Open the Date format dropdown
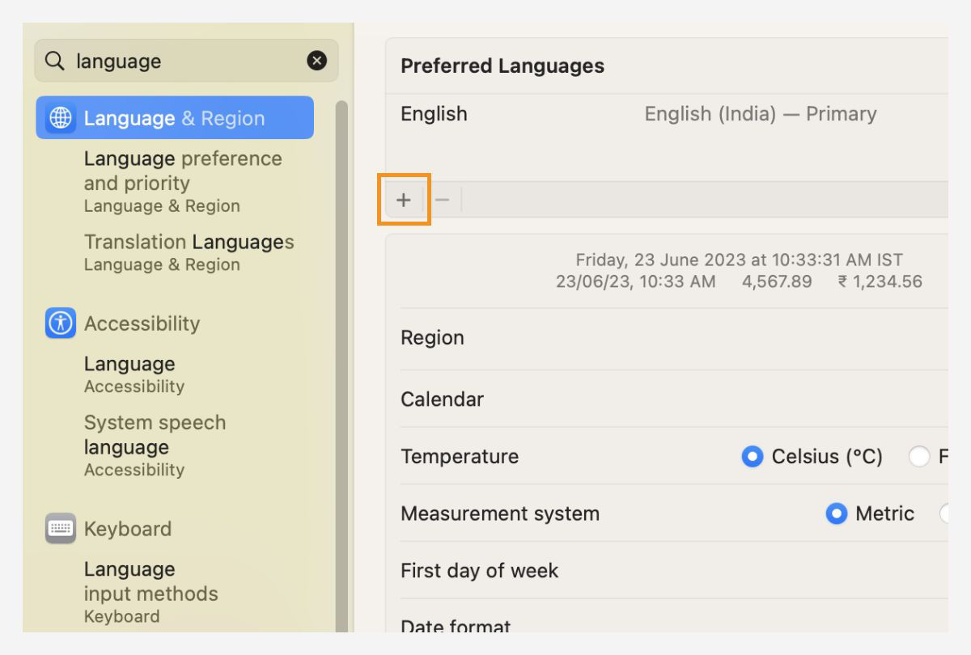 click(456, 627)
